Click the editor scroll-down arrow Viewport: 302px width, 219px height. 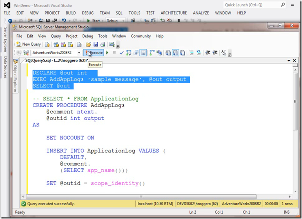tap(295, 191)
